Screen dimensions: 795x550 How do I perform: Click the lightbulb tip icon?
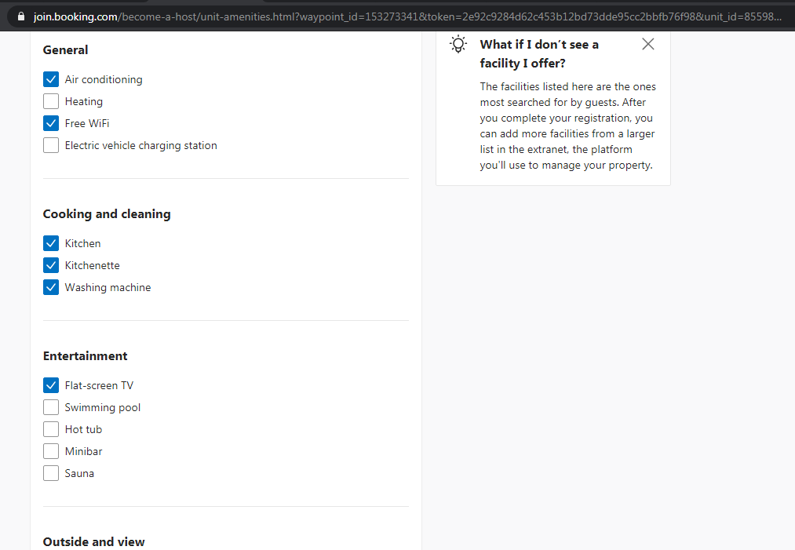point(458,45)
